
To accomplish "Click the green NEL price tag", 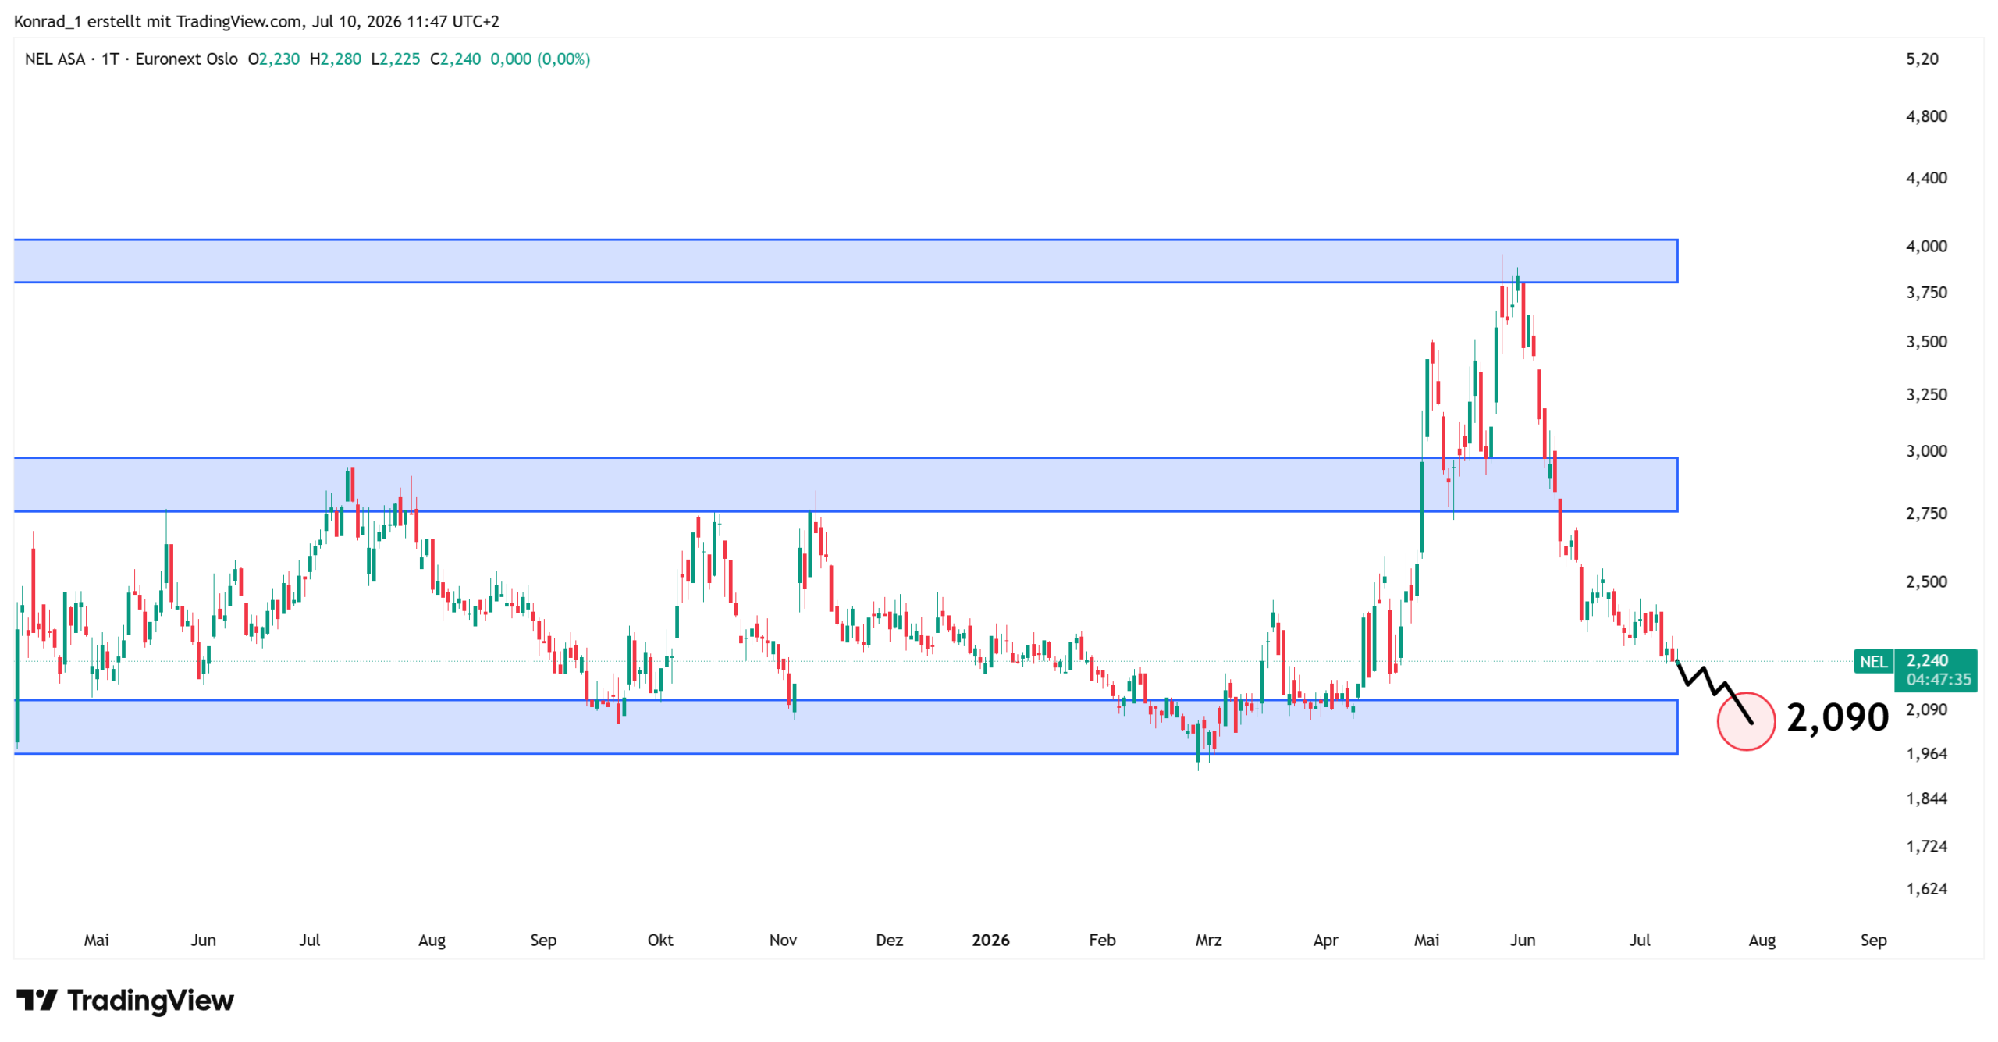I will click(x=1872, y=661).
